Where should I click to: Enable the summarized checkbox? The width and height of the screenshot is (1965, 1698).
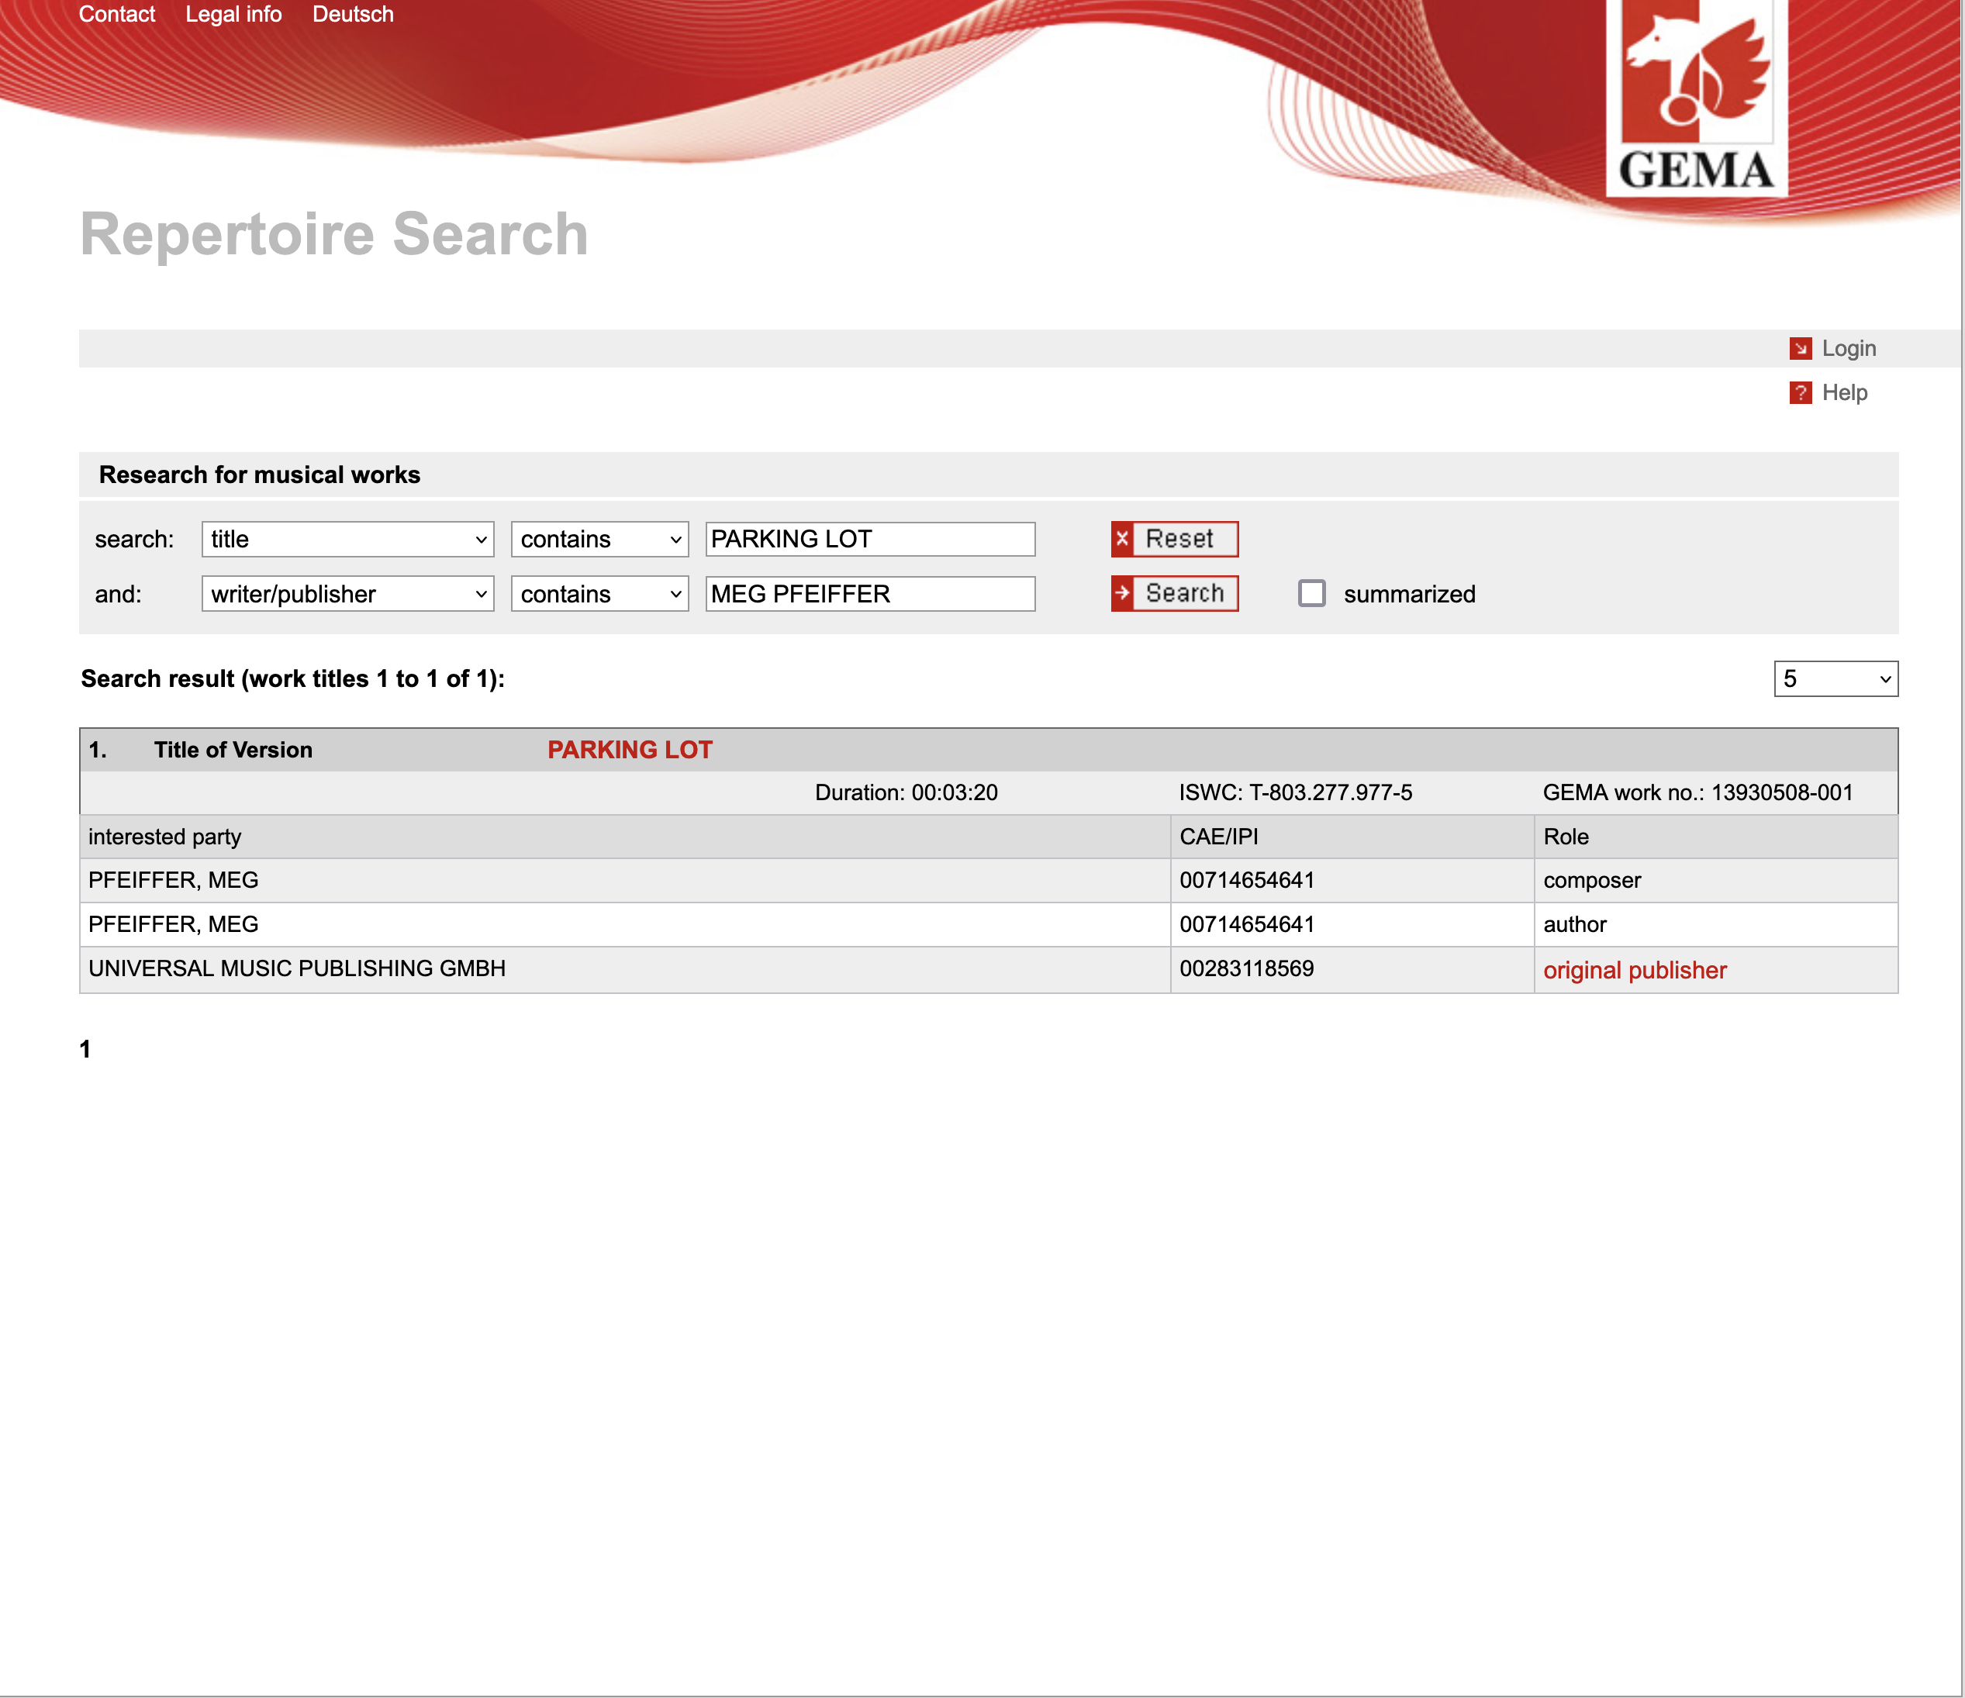point(1311,593)
